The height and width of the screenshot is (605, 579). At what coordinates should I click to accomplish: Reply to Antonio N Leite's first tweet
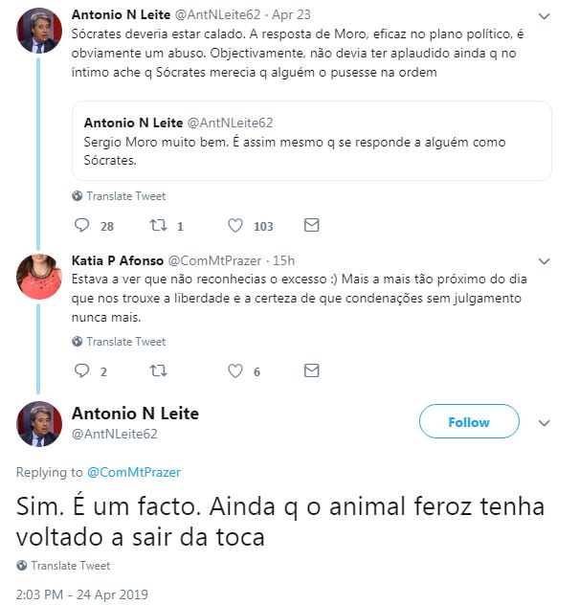81,226
